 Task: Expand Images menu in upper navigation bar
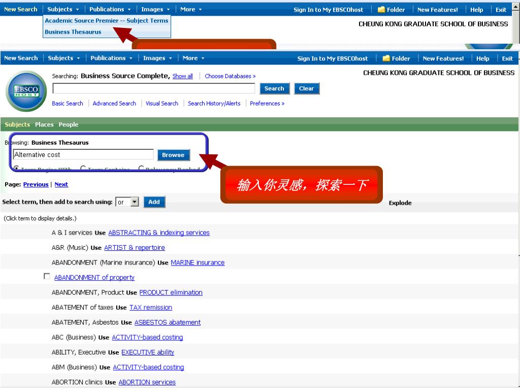pos(155,9)
